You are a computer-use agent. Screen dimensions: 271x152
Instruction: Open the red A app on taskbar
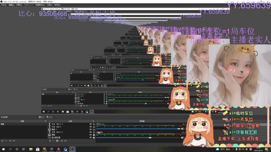(x=59, y=149)
